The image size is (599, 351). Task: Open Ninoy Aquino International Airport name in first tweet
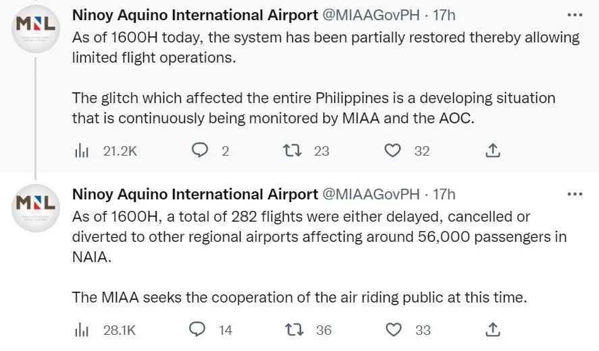[194, 15]
